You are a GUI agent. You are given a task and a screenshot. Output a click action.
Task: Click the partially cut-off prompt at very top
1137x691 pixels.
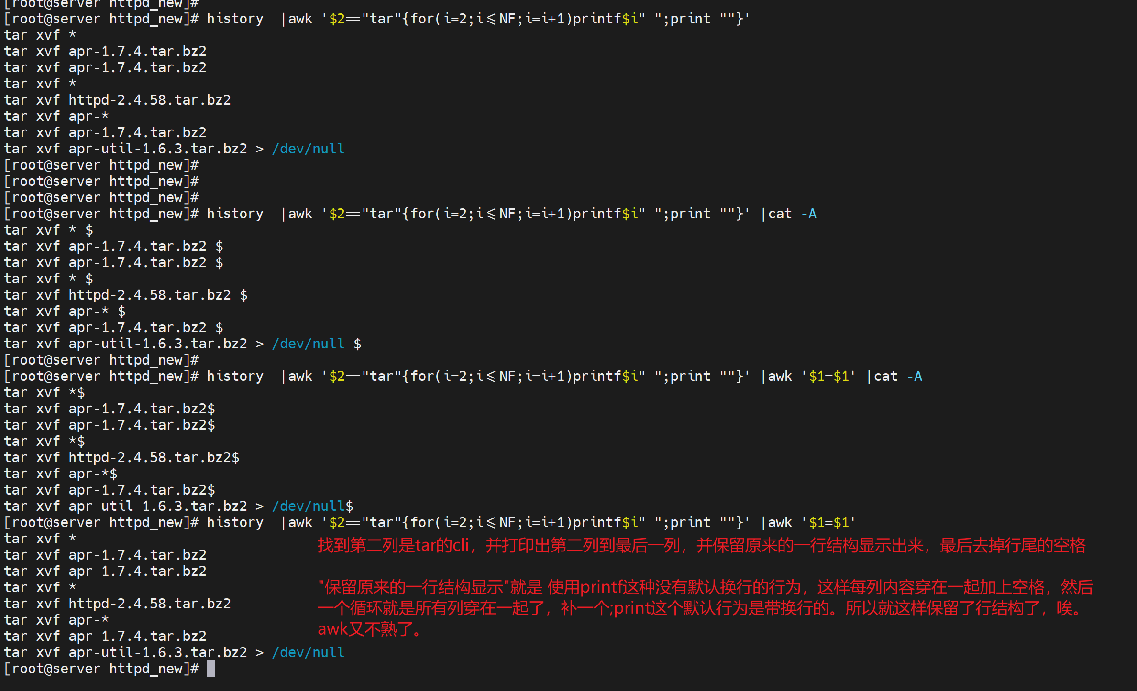(x=101, y=4)
